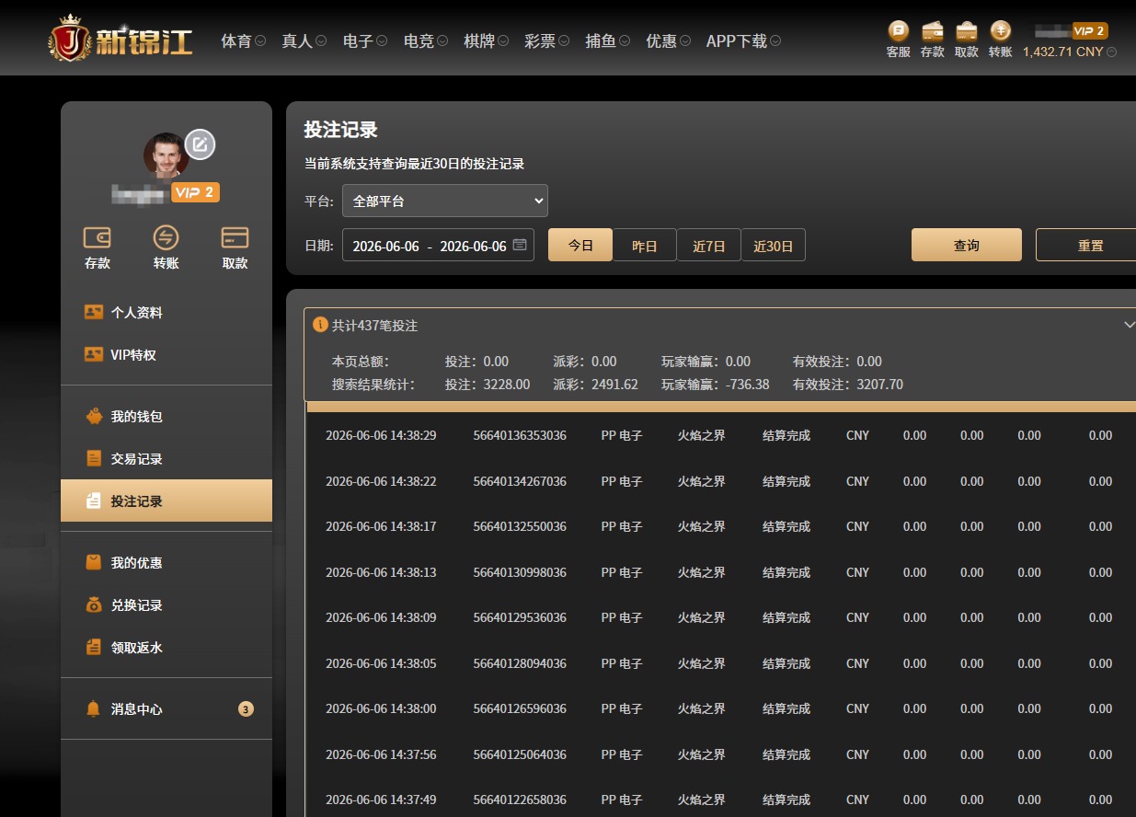Open 交易记录 in the sidebar
The height and width of the screenshot is (817, 1136).
(166, 459)
